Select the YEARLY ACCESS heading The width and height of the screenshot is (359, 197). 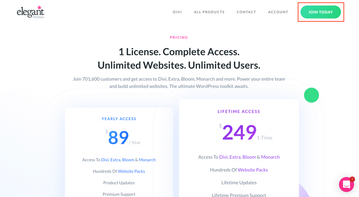[x=119, y=119]
